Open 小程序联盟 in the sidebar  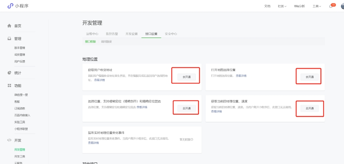click(21, 129)
